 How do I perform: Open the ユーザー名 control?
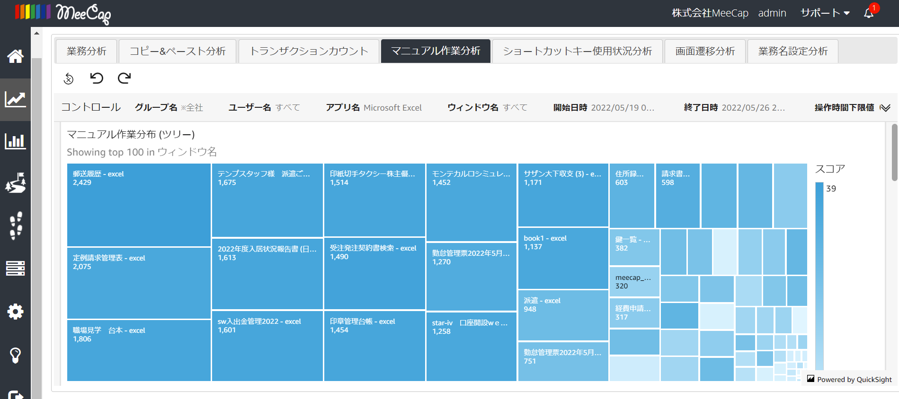[264, 108]
